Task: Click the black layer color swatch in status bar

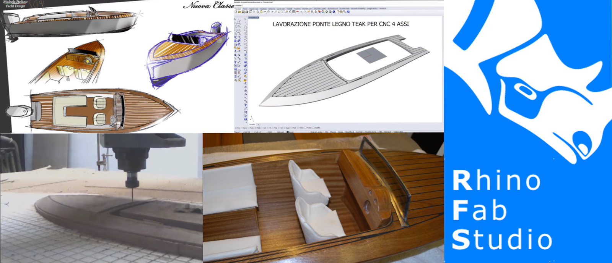Action: (288, 132)
